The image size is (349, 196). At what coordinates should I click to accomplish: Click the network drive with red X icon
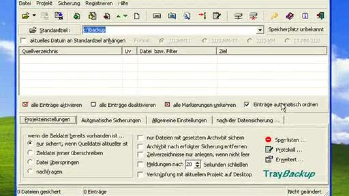(253, 16)
